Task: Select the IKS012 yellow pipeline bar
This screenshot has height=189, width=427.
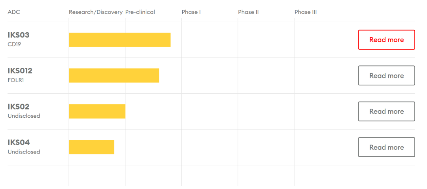Action: 114,75
